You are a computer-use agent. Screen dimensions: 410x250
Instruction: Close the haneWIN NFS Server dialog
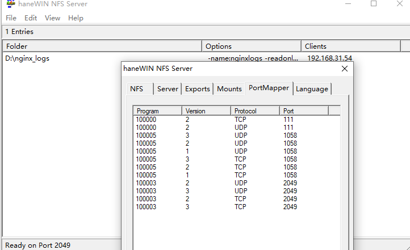pyautogui.click(x=345, y=69)
